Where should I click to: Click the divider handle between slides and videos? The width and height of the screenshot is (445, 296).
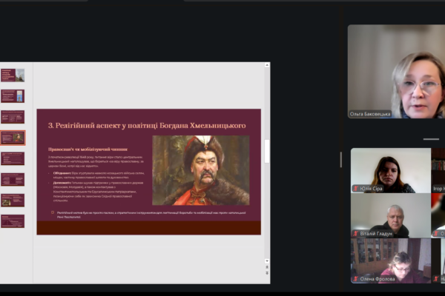coord(340,159)
